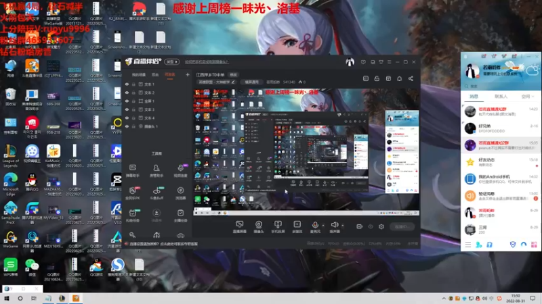The height and width of the screenshot is (304, 542).
Task: Open streaming settings gear icon
Action: pos(381,226)
